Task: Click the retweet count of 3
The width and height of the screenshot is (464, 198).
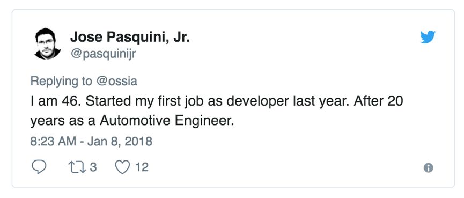Action: (93, 167)
